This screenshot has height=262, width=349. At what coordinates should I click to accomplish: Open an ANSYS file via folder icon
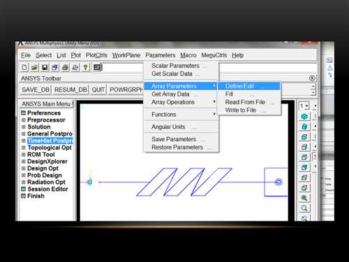click(x=34, y=68)
